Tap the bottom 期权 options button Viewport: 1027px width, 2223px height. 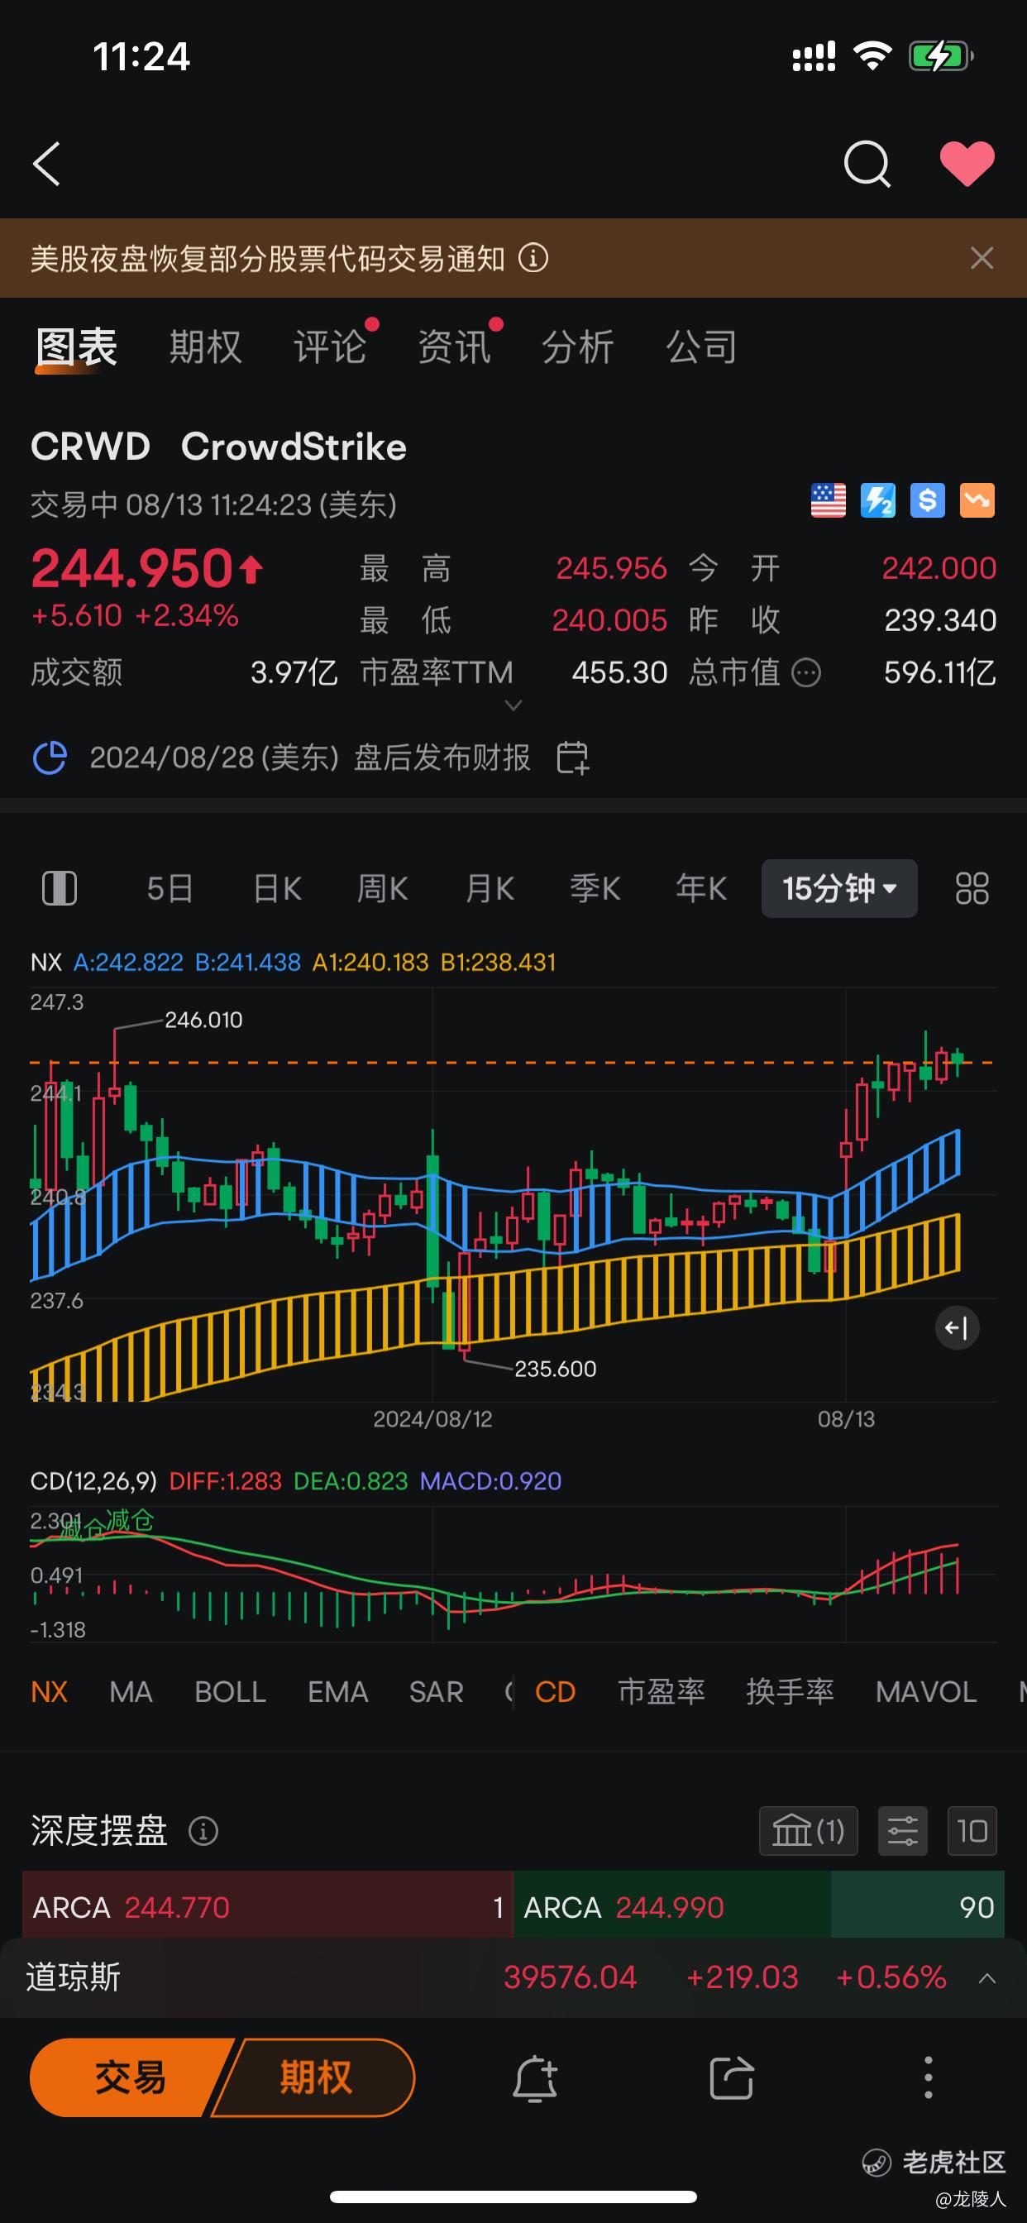(314, 2077)
